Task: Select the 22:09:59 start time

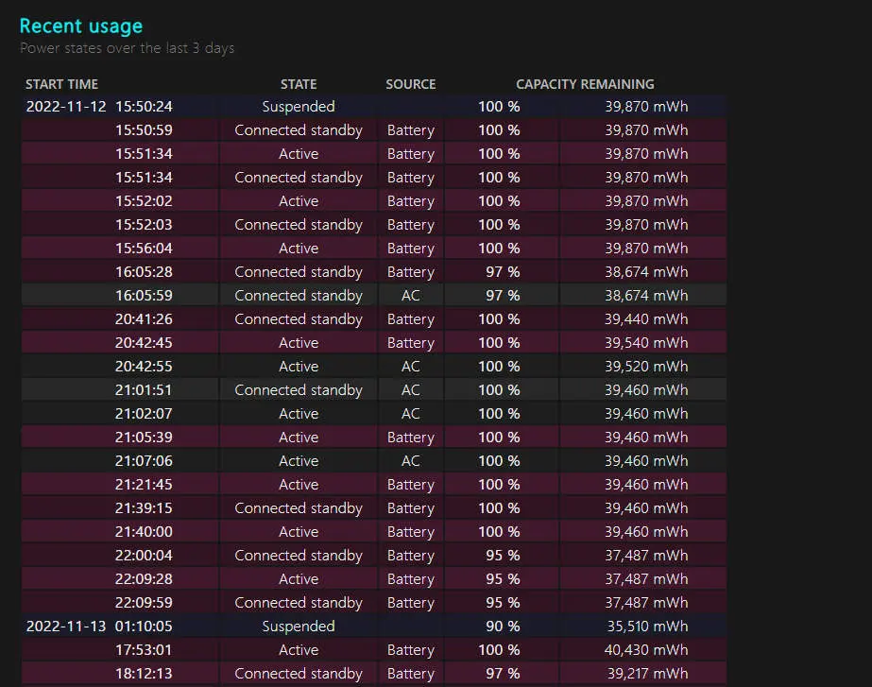Action: (144, 603)
